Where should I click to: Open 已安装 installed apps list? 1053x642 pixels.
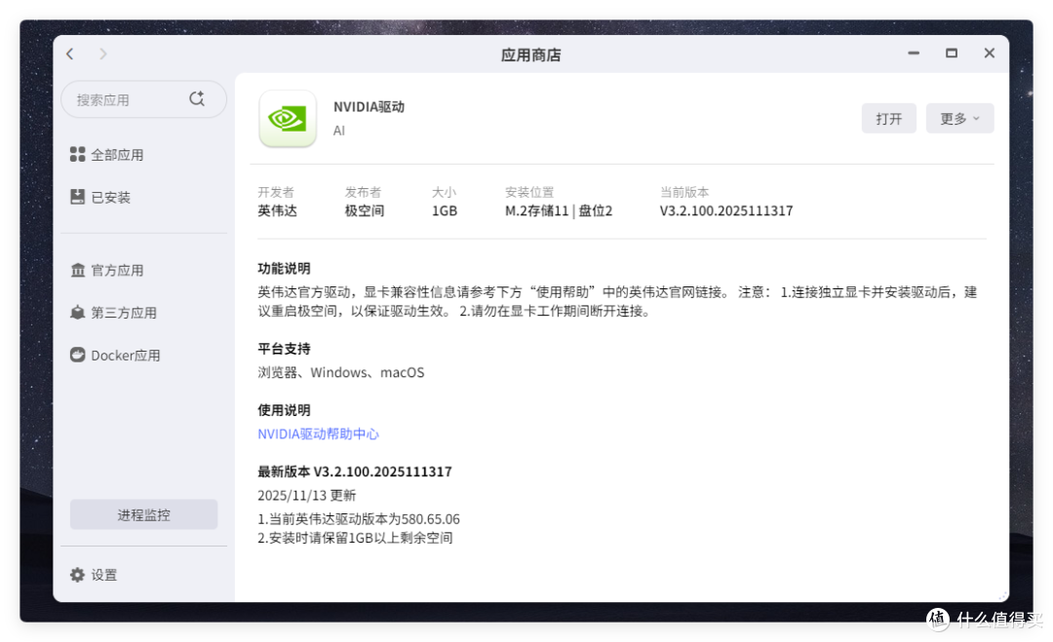[100, 197]
